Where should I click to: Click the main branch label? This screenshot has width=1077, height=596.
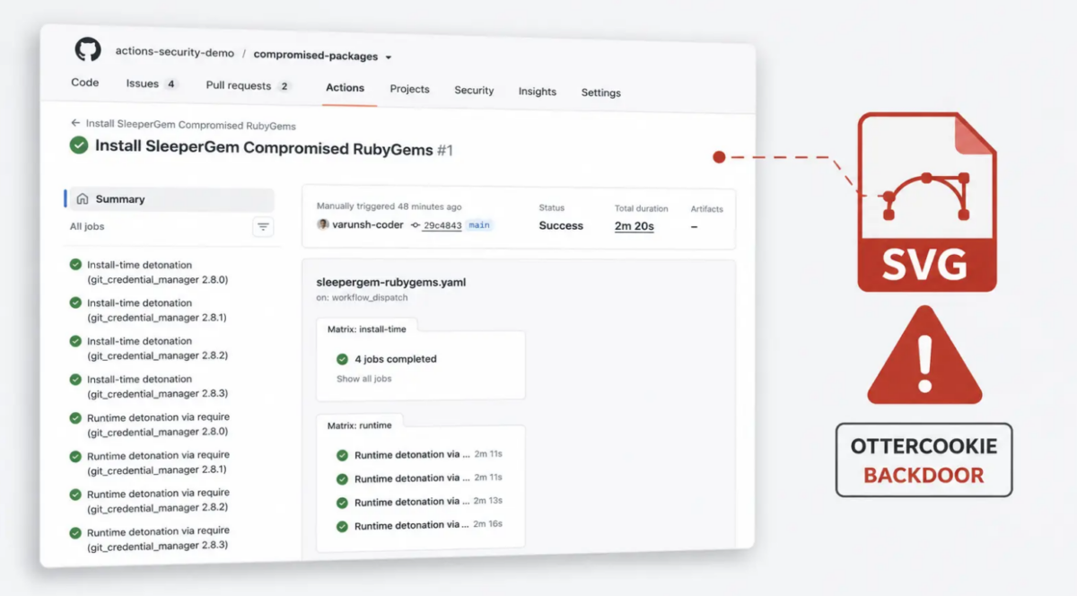tap(479, 225)
